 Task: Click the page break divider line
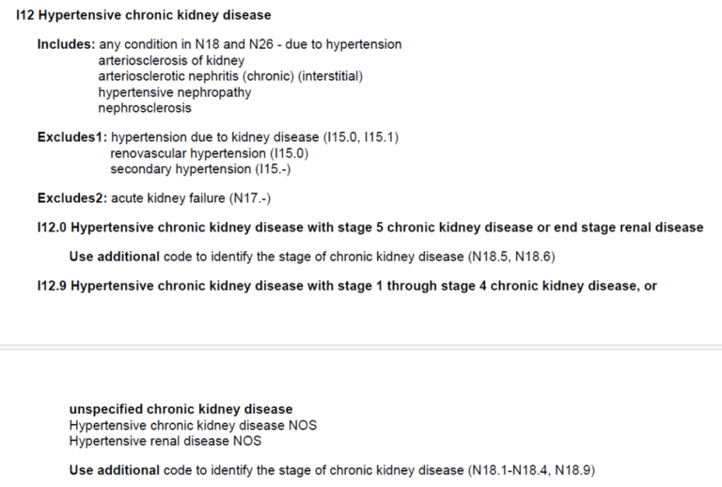tap(361, 347)
